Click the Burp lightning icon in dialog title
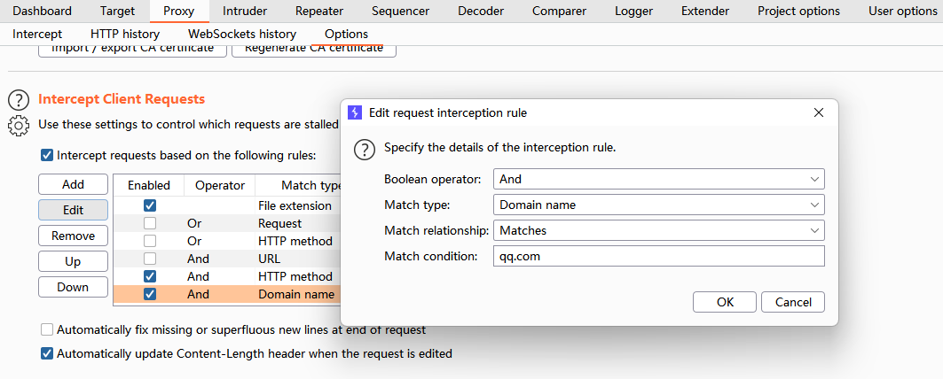The height and width of the screenshot is (379, 943). coord(355,112)
